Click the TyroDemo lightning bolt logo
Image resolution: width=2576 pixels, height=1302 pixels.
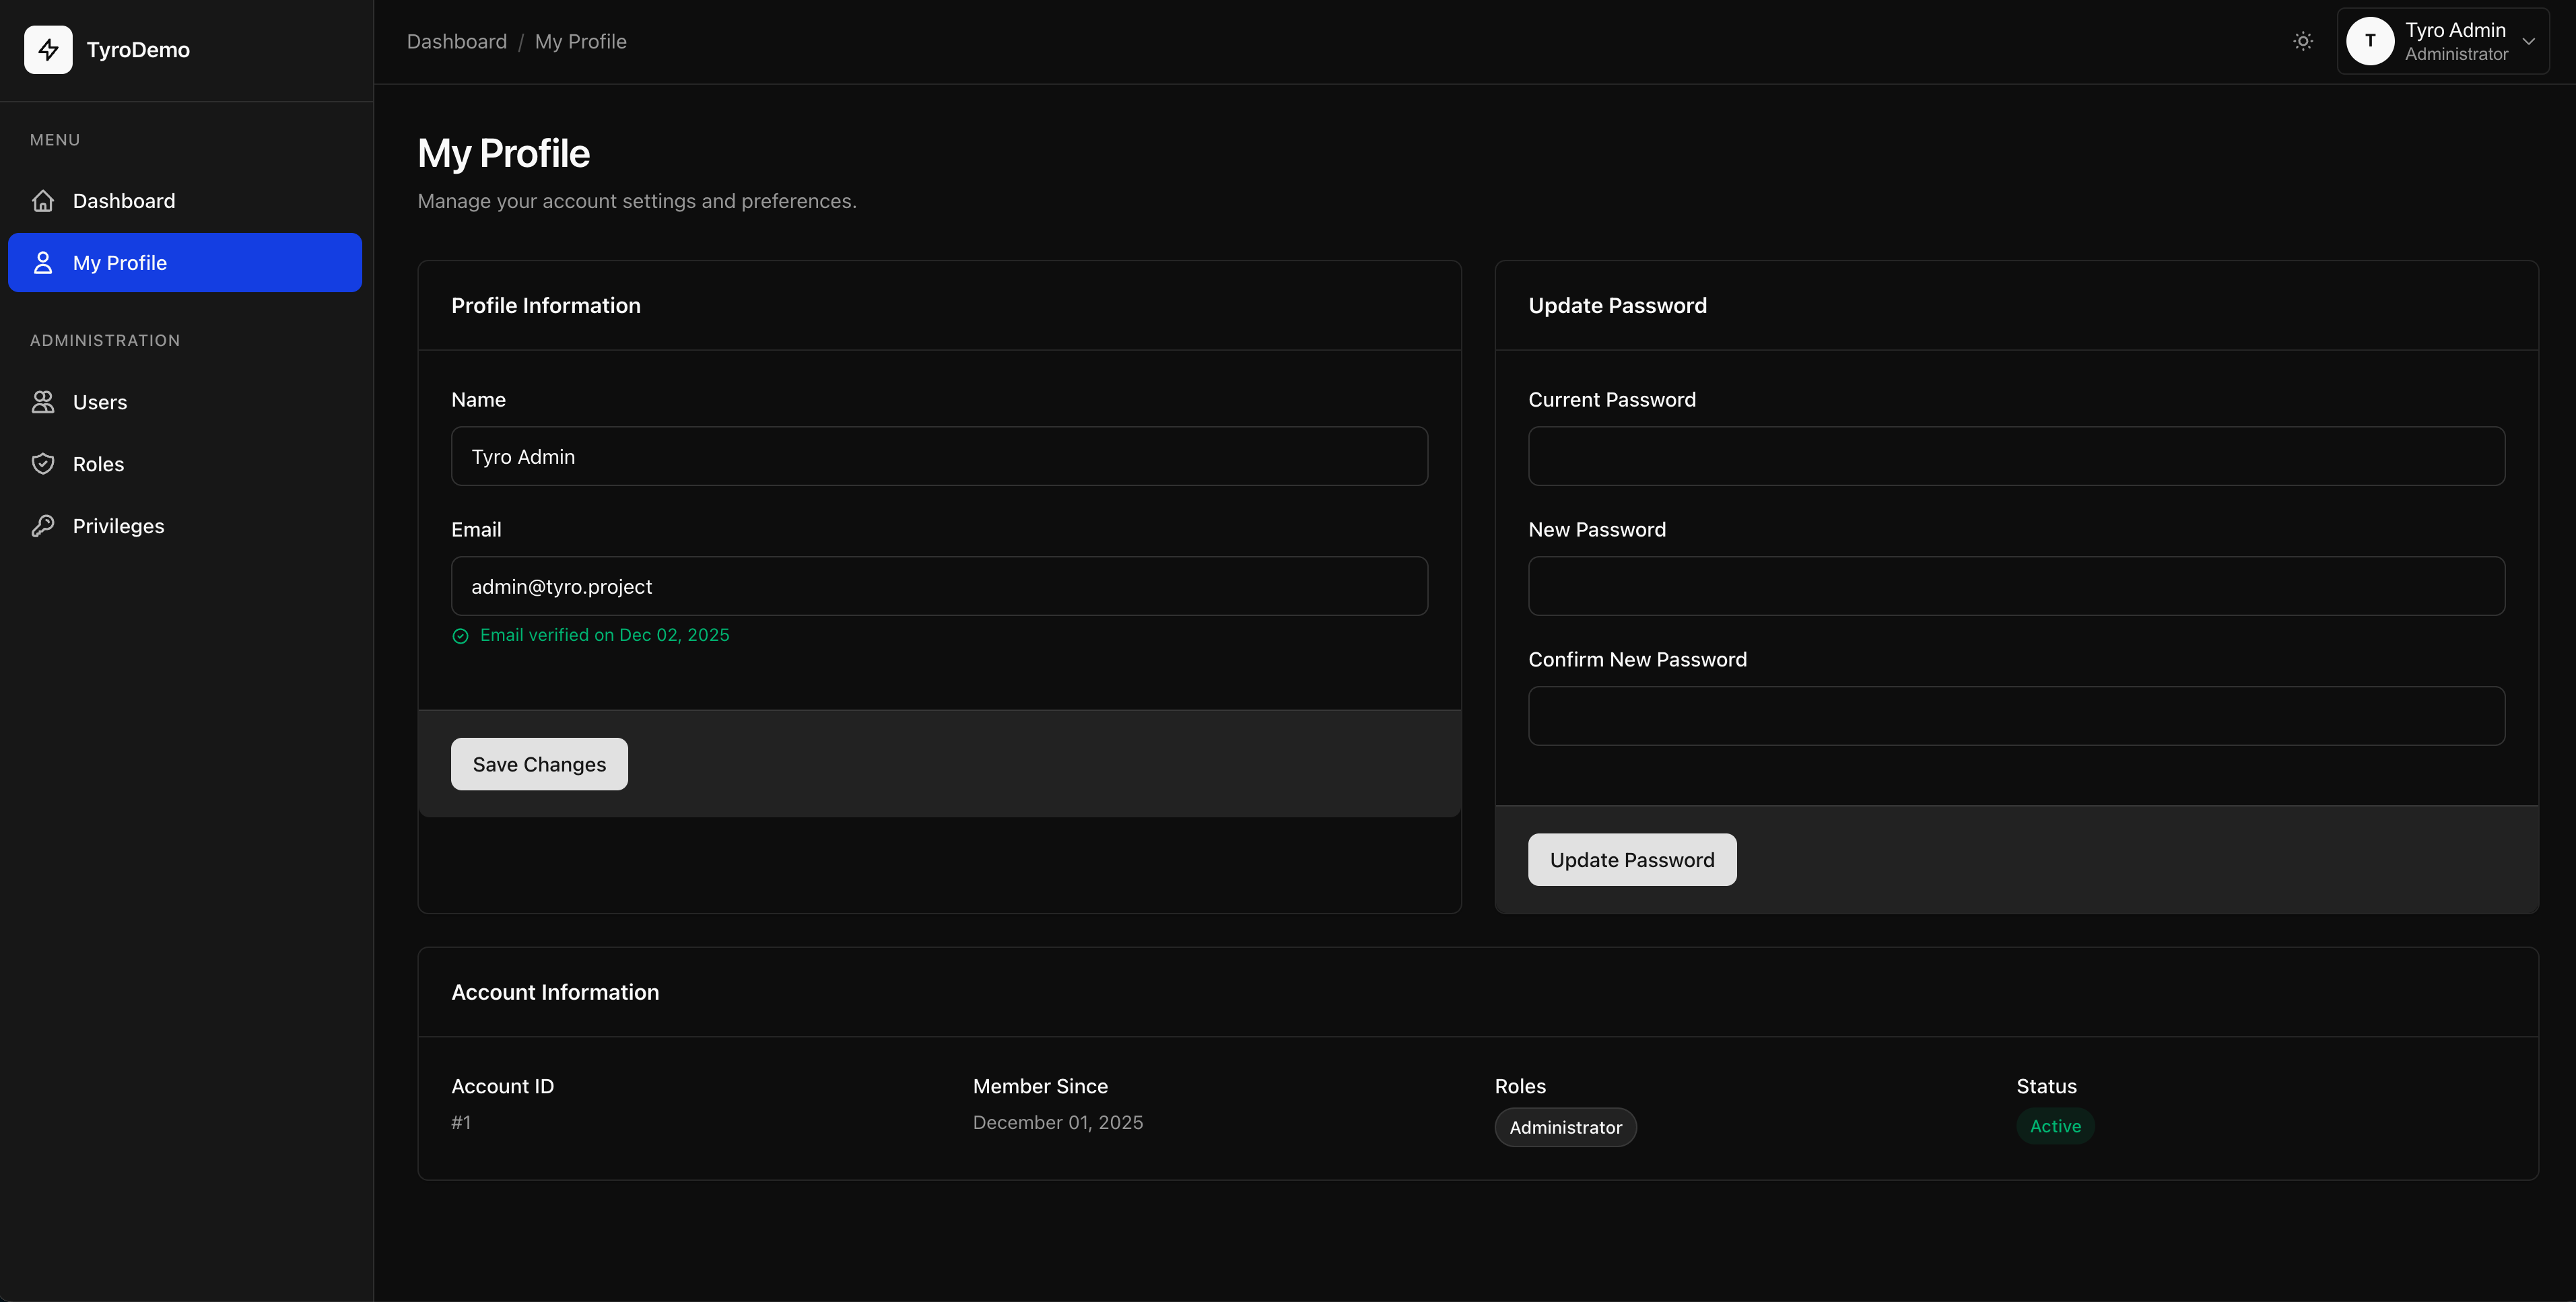click(x=48, y=50)
